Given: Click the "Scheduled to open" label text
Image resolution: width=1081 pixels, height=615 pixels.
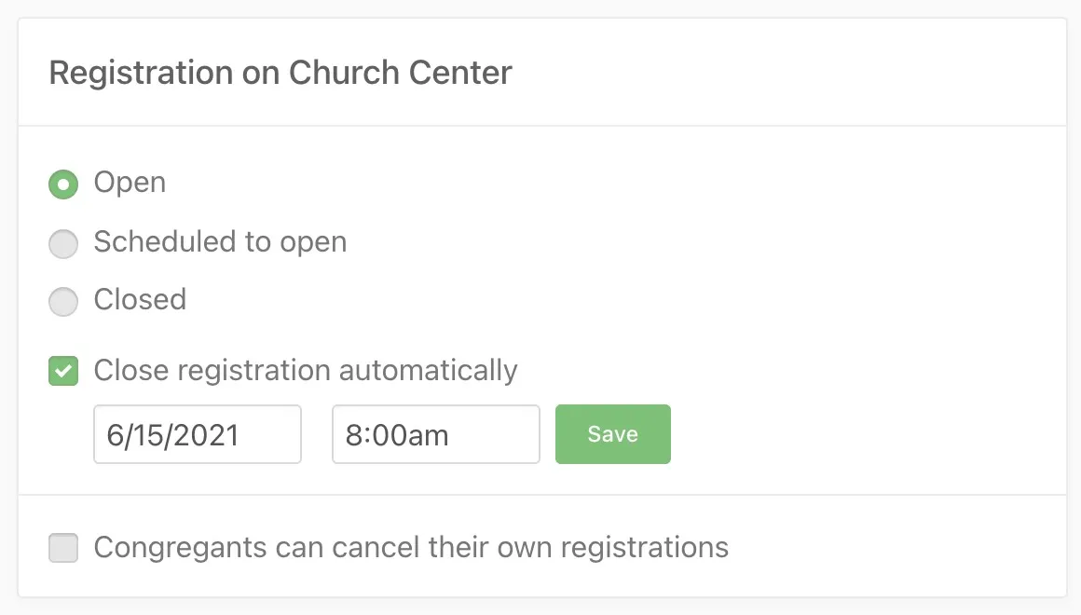Looking at the screenshot, I should pyautogui.click(x=220, y=242).
